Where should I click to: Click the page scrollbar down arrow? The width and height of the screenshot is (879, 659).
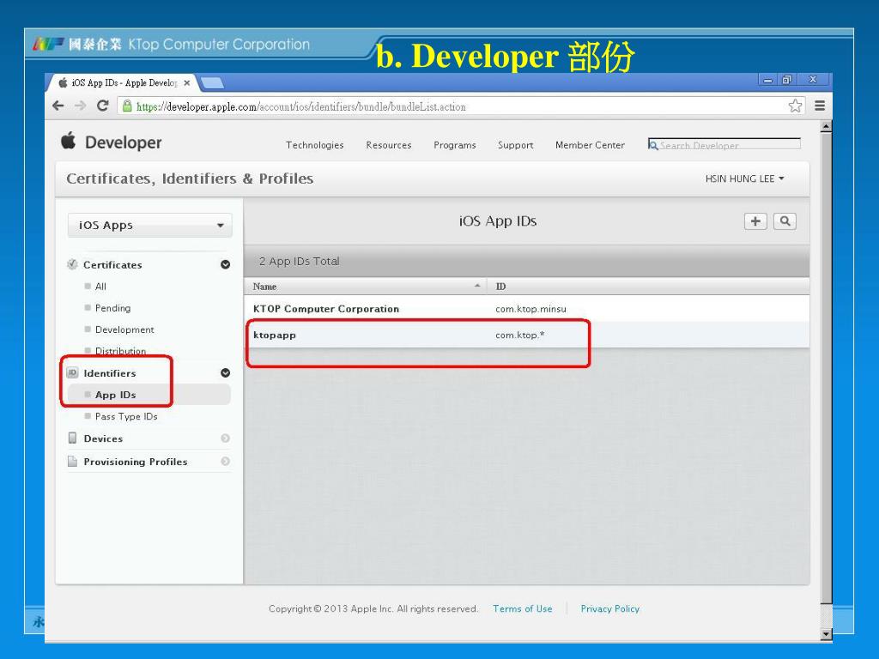click(x=826, y=634)
